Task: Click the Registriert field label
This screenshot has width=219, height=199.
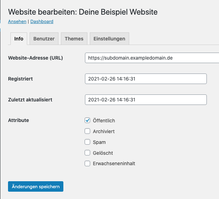Action: 21,79
